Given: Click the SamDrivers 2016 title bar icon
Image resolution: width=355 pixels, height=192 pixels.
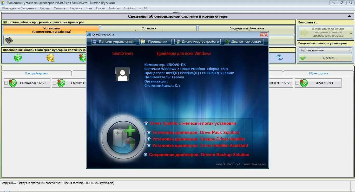Looking at the screenshot, I should [89, 35].
